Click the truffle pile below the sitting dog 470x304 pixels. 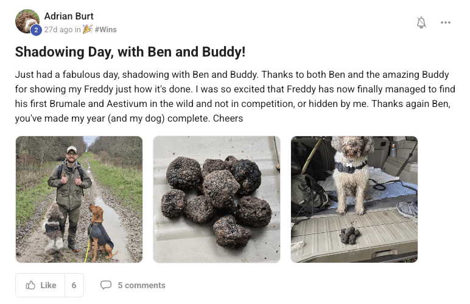(x=349, y=234)
